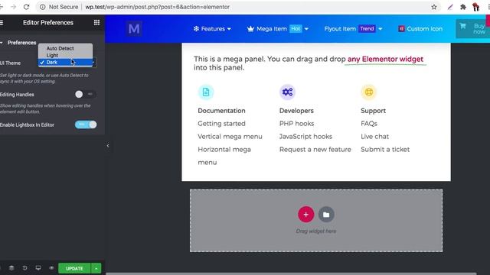The image size is (490, 275).
Task: Click the browser address bar URL
Action: pyautogui.click(x=158, y=7)
